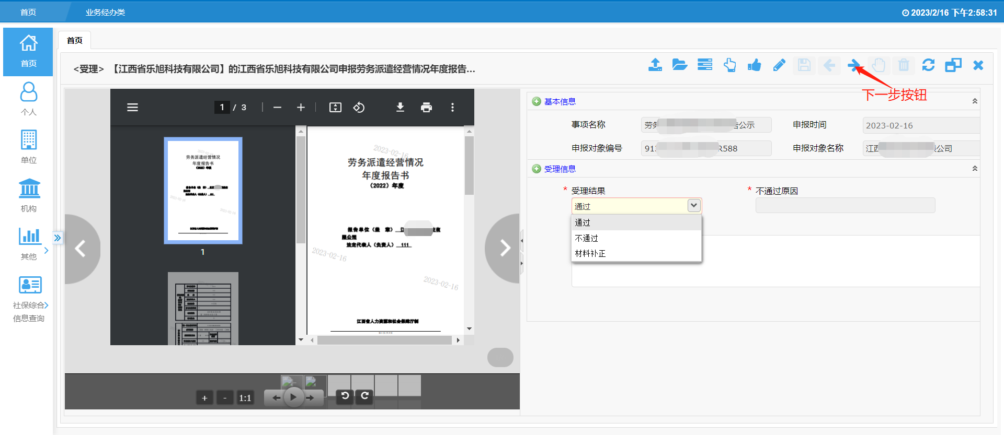Open the folder icon in the toolbar

680,65
